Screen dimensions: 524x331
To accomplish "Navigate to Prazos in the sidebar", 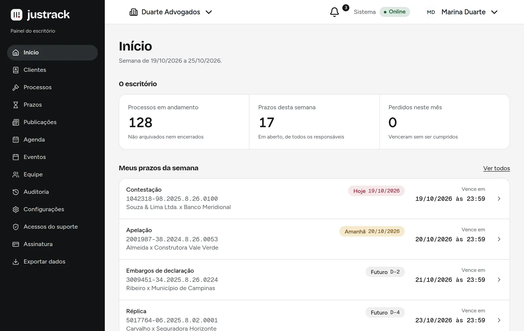I will (52, 105).
